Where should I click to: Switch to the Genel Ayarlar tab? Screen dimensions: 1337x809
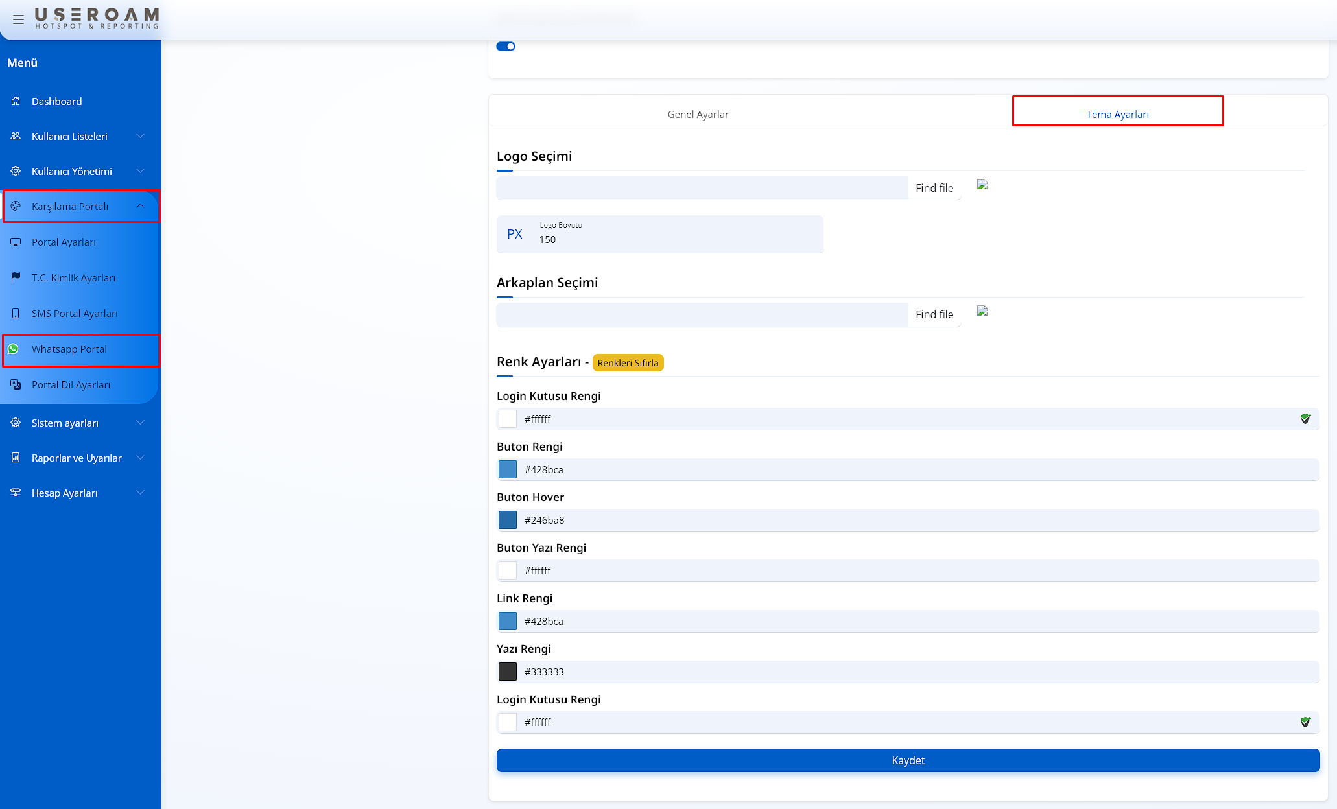coord(698,114)
